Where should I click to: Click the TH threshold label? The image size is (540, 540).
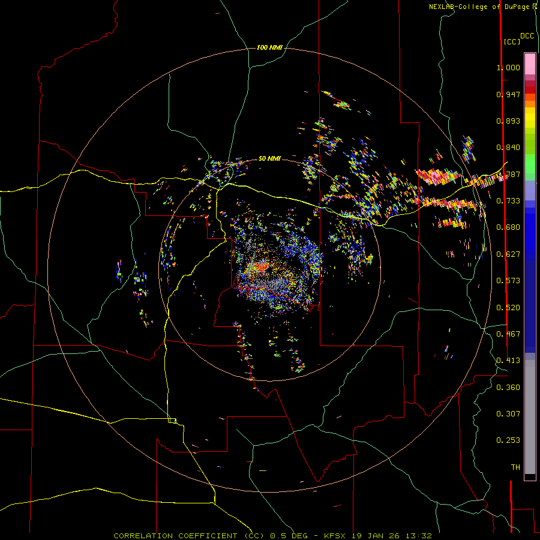515,467
